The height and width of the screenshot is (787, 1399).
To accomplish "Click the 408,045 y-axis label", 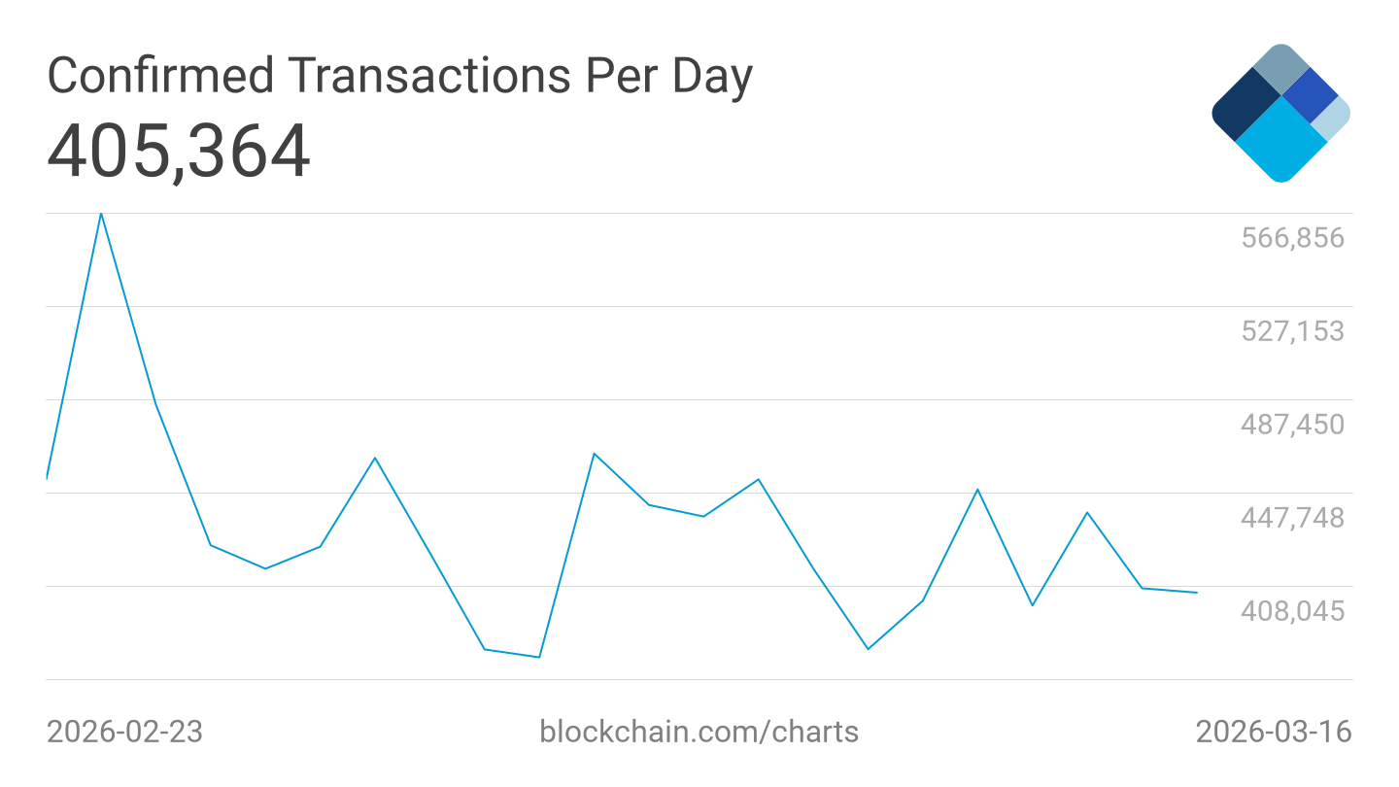I will click(1292, 611).
